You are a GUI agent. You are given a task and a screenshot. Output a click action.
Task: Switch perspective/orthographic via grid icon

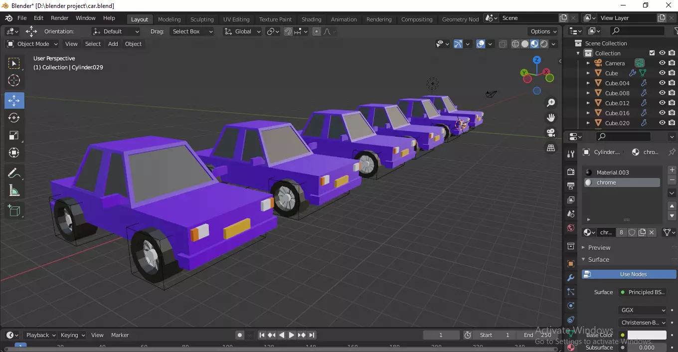[x=551, y=148]
